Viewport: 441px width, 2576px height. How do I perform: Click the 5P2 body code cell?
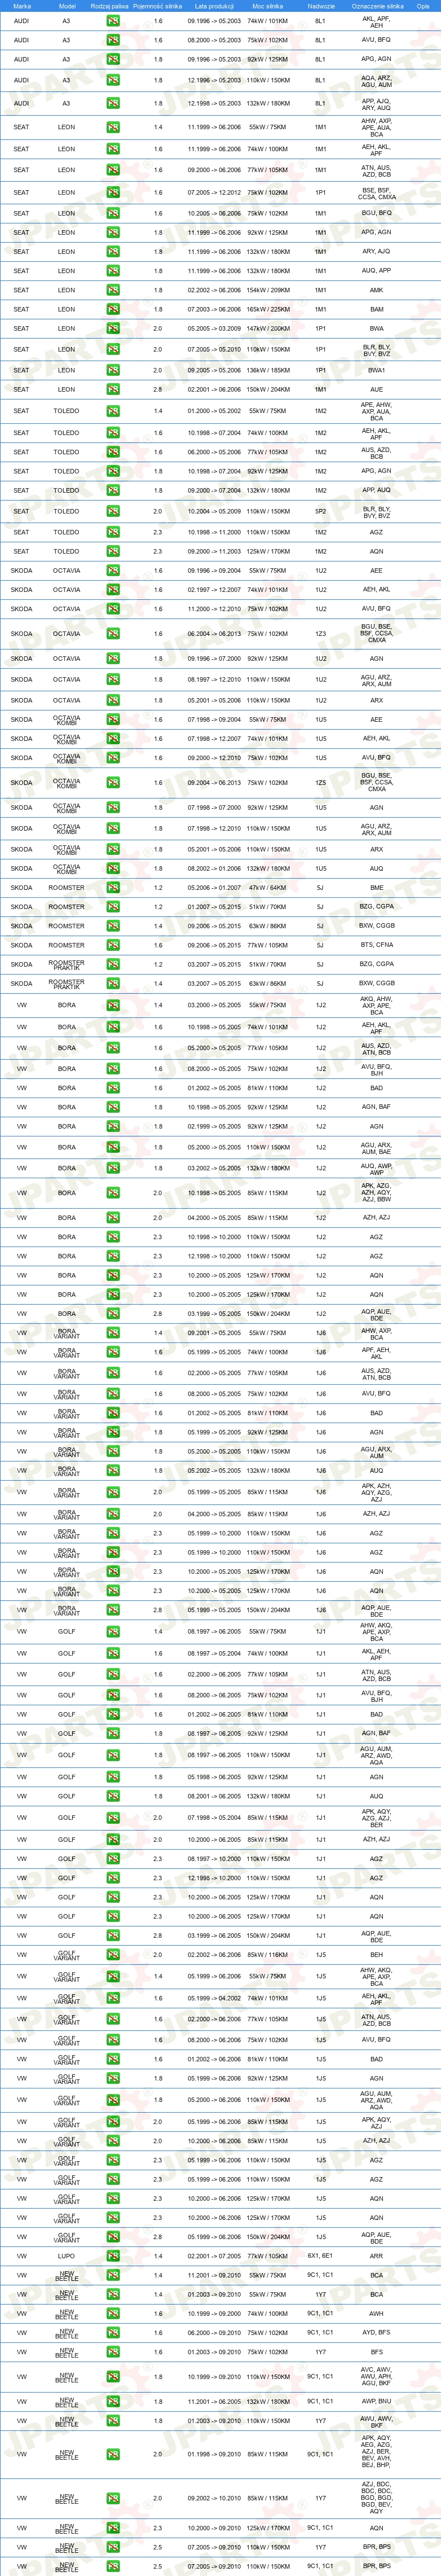(321, 511)
